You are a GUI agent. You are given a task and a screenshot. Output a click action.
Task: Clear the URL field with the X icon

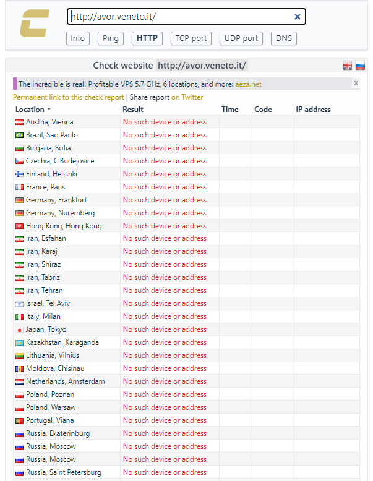(297, 17)
